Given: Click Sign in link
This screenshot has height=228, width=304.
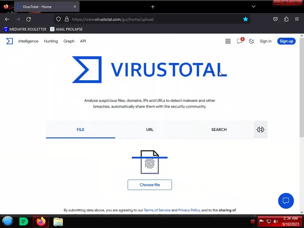Looking at the screenshot, I should (x=266, y=41).
